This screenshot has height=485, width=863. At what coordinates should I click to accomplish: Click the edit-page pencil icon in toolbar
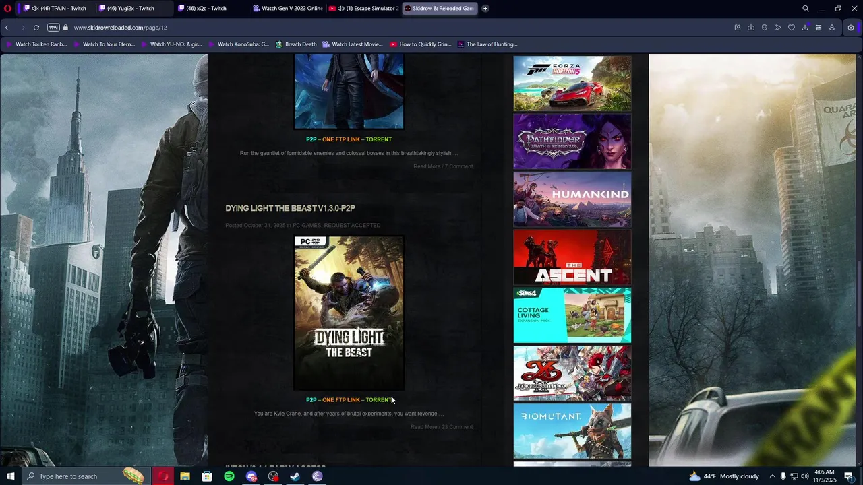pos(738,28)
